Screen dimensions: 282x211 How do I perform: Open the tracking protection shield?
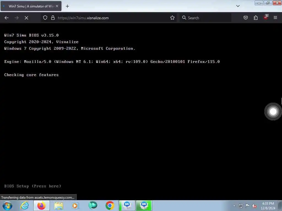coord(45,18)
